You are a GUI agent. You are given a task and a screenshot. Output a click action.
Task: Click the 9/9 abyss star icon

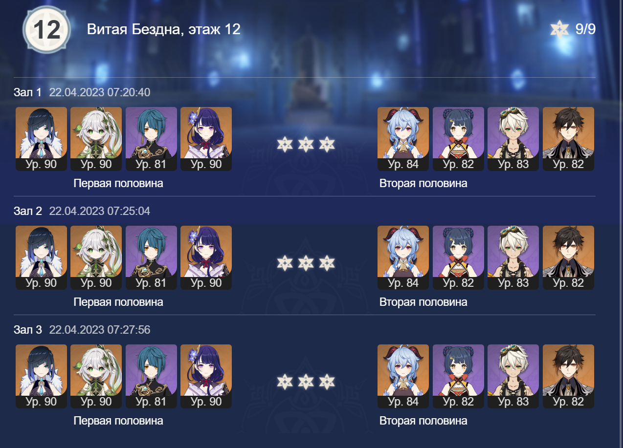(559, 29)
